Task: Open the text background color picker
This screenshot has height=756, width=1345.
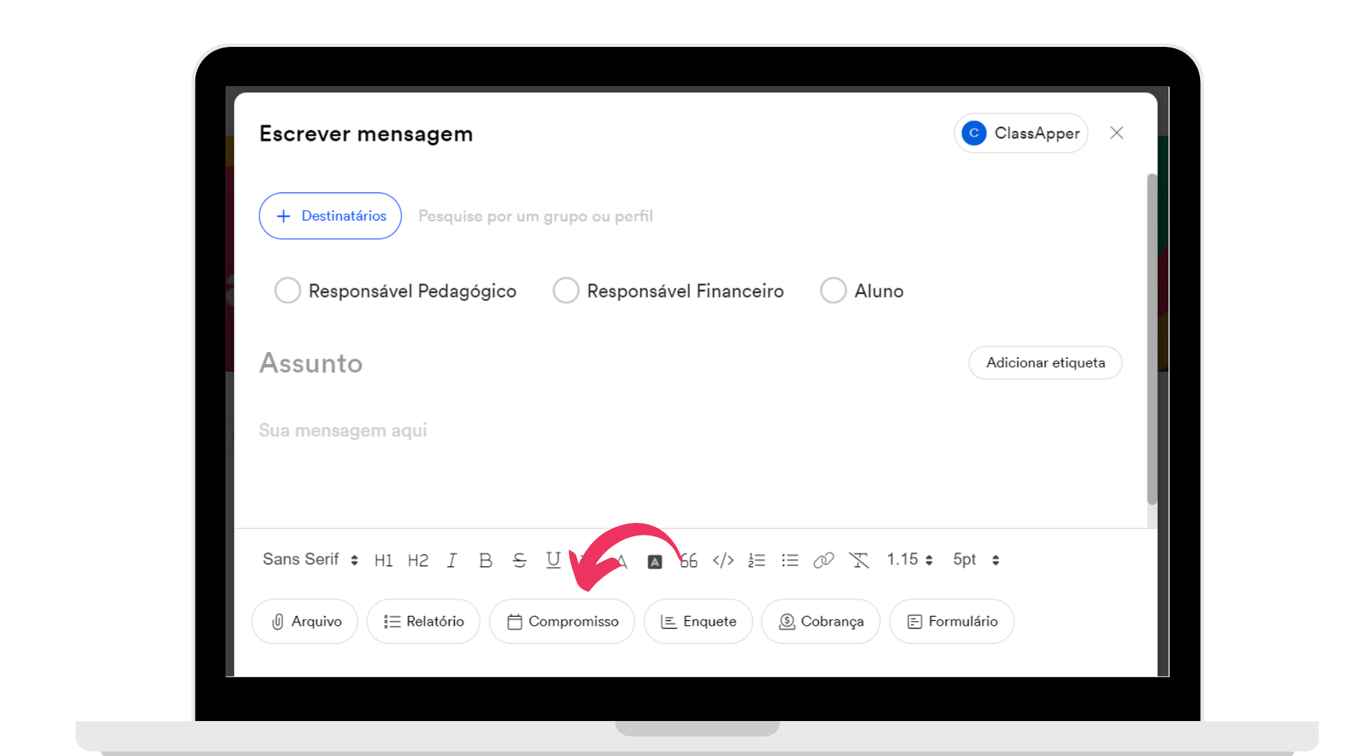Action: pos(654,561)
